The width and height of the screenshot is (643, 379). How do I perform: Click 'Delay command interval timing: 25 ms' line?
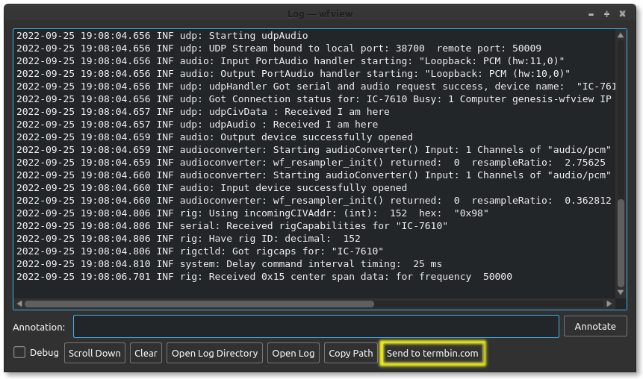tap(229, 264)
